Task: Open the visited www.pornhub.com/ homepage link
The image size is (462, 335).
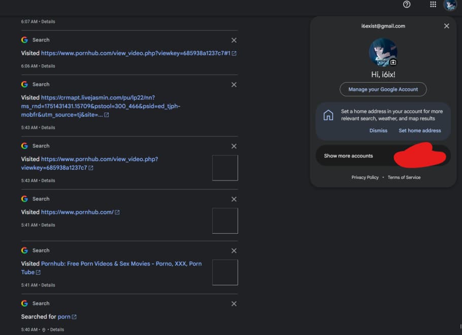Action: click(x=77, y=212)
